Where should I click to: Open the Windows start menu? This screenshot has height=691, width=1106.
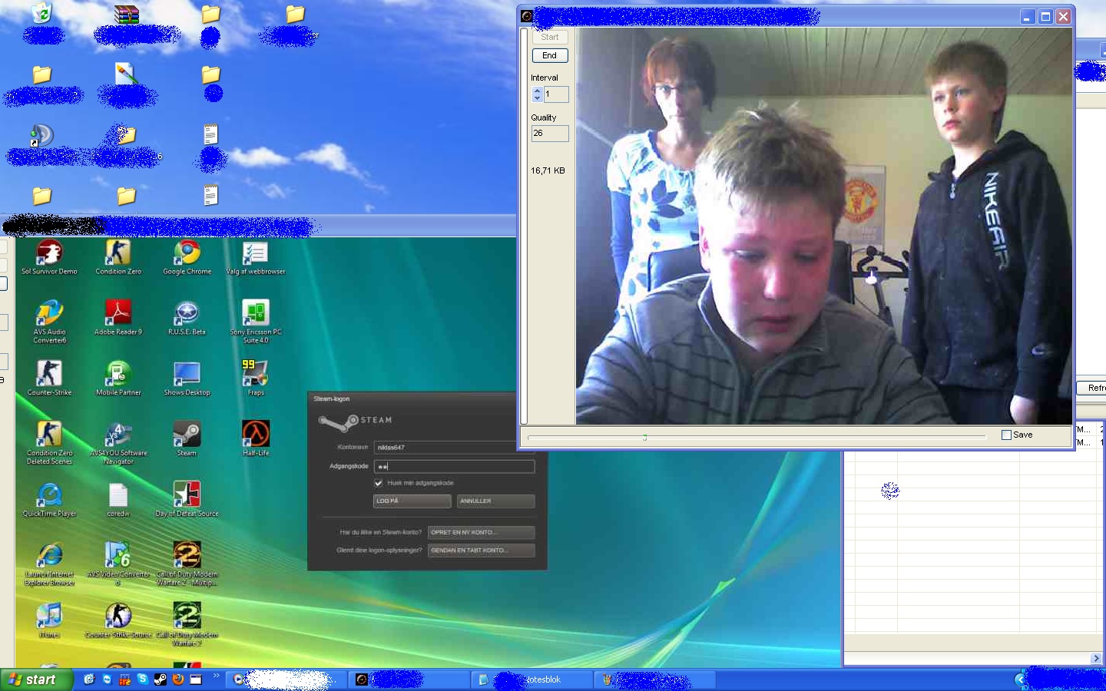pos(36,679)
